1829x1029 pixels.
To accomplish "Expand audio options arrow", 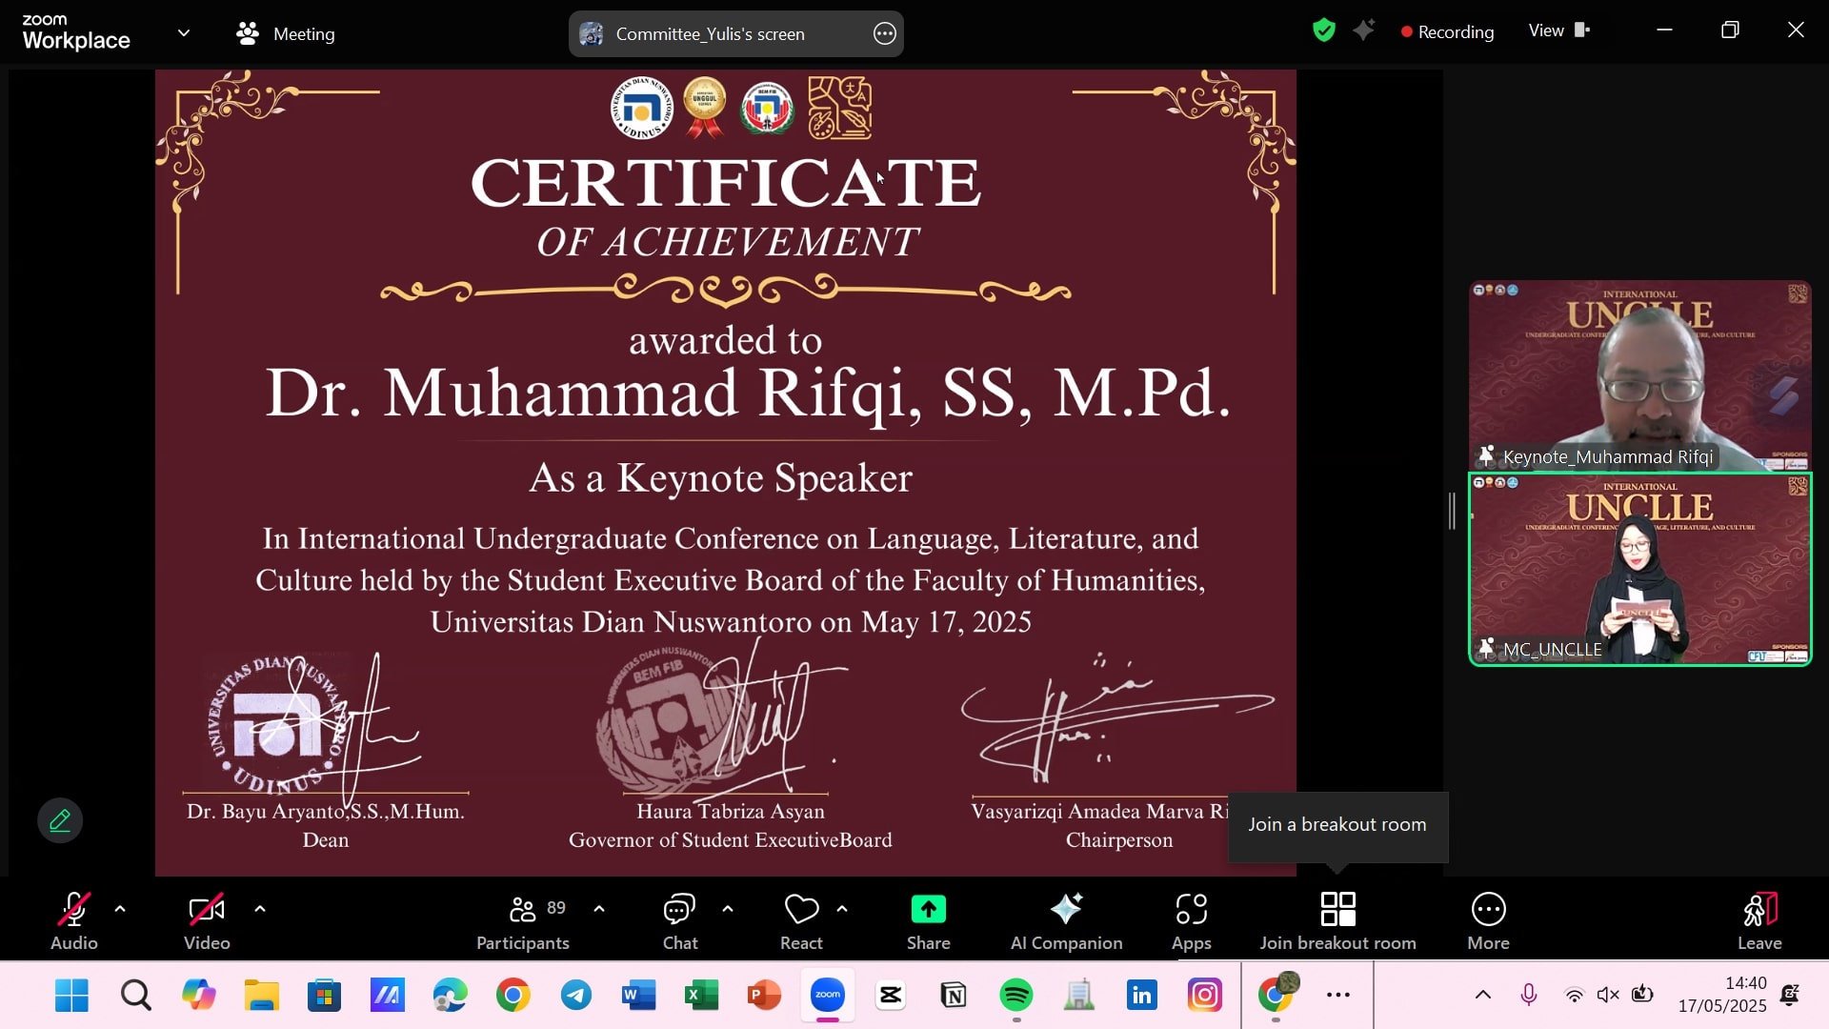I will coord(120,910).
